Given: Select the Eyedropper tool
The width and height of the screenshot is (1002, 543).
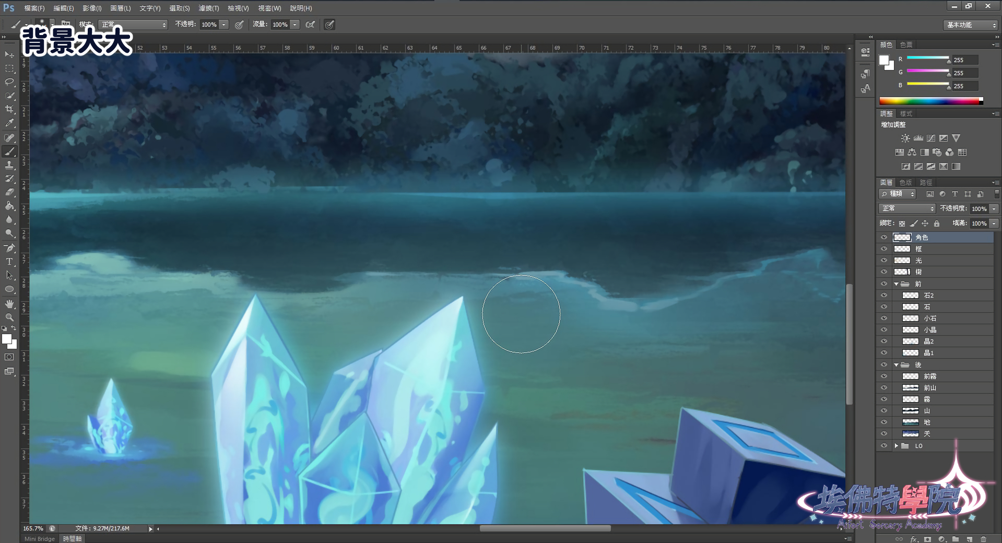Looking at the screenshot, I should pyautogui.click(x=9, y=123).
